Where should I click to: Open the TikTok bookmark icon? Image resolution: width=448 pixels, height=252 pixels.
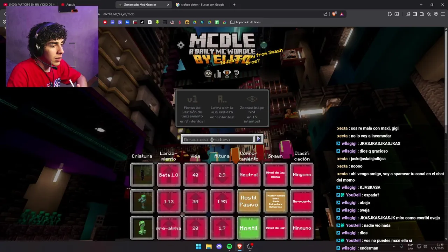[x=142, y=22]
